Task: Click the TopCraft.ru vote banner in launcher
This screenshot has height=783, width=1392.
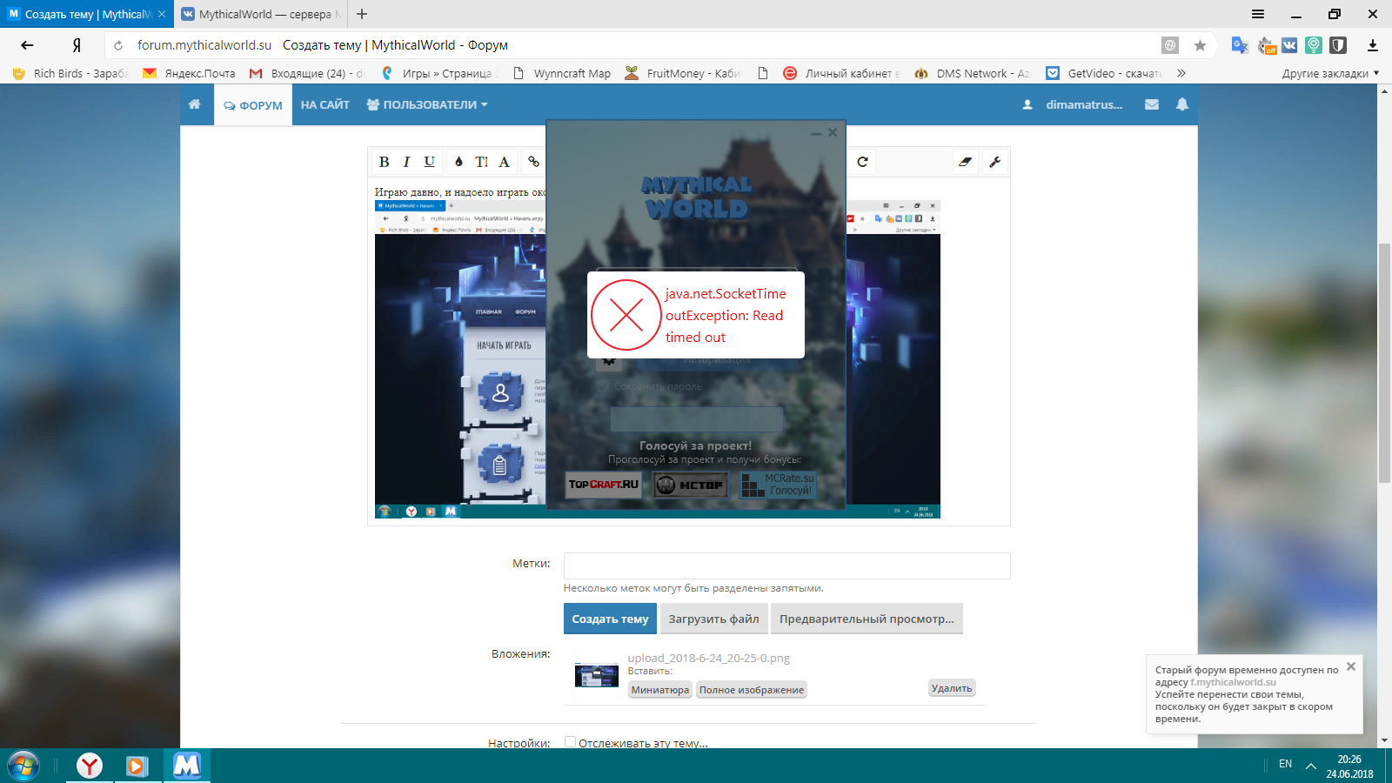Action: click(604, 485)
